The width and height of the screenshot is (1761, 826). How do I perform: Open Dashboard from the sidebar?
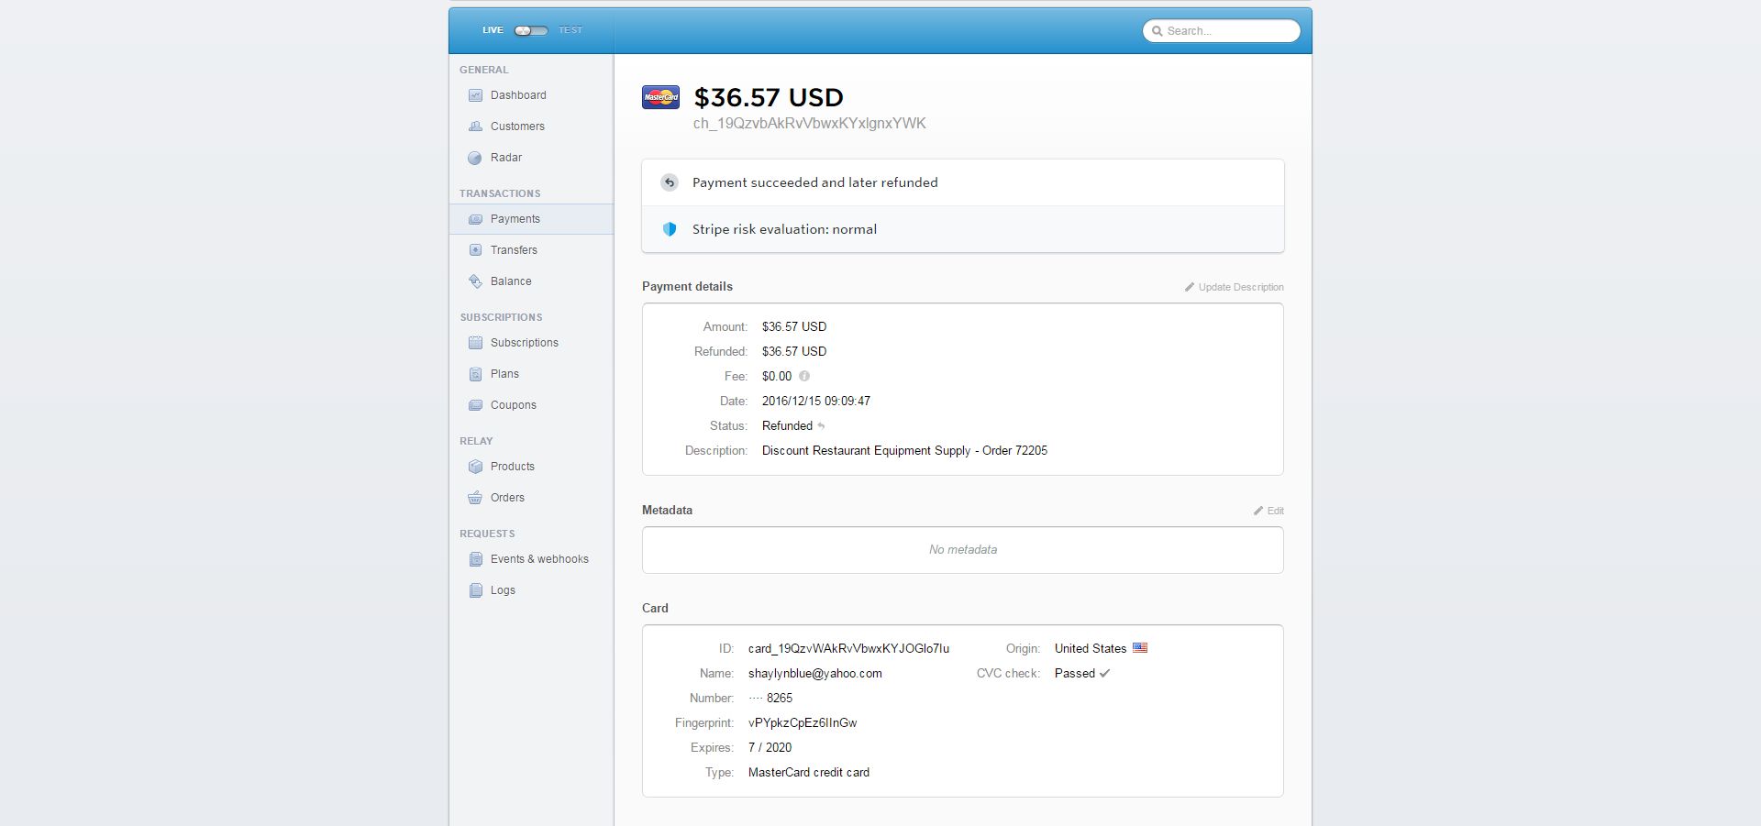pos(518,95)
